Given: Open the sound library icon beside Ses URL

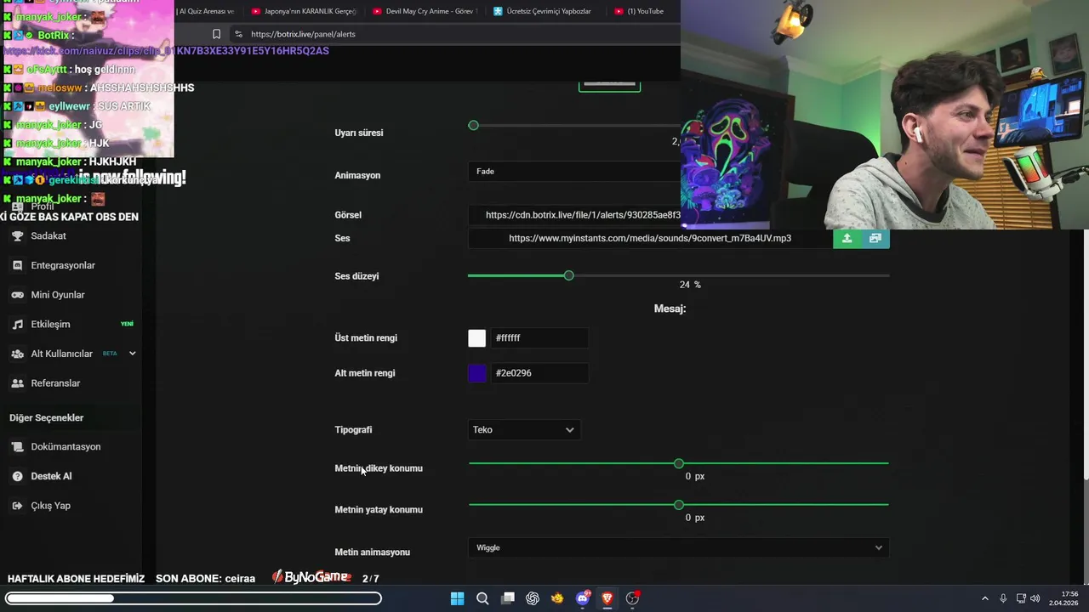Looking at the screenshot, I should point(875,238).
